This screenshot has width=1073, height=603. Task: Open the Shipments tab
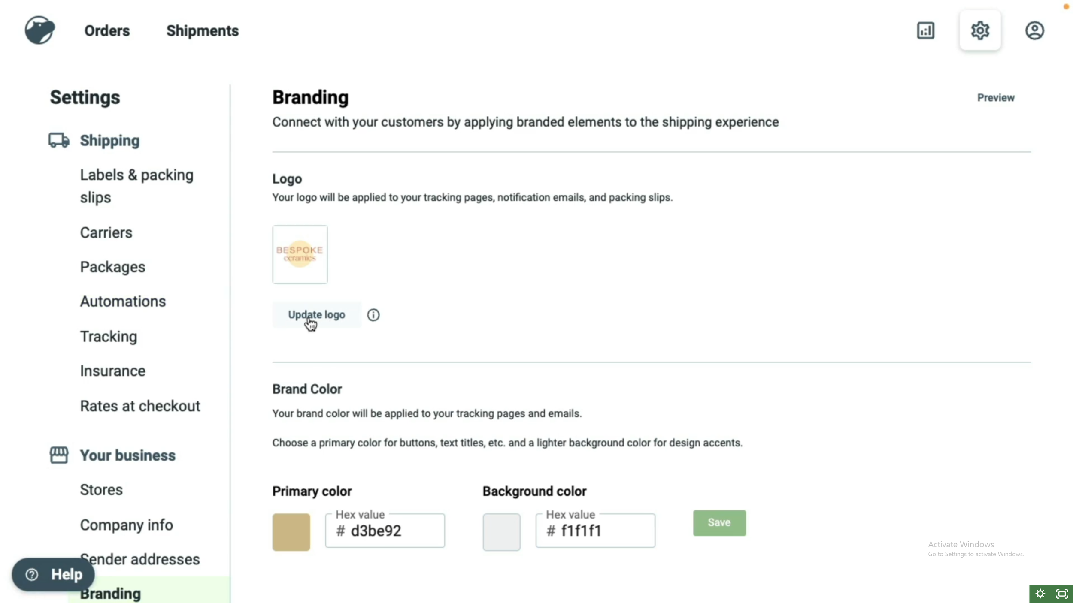pos(203,31)
